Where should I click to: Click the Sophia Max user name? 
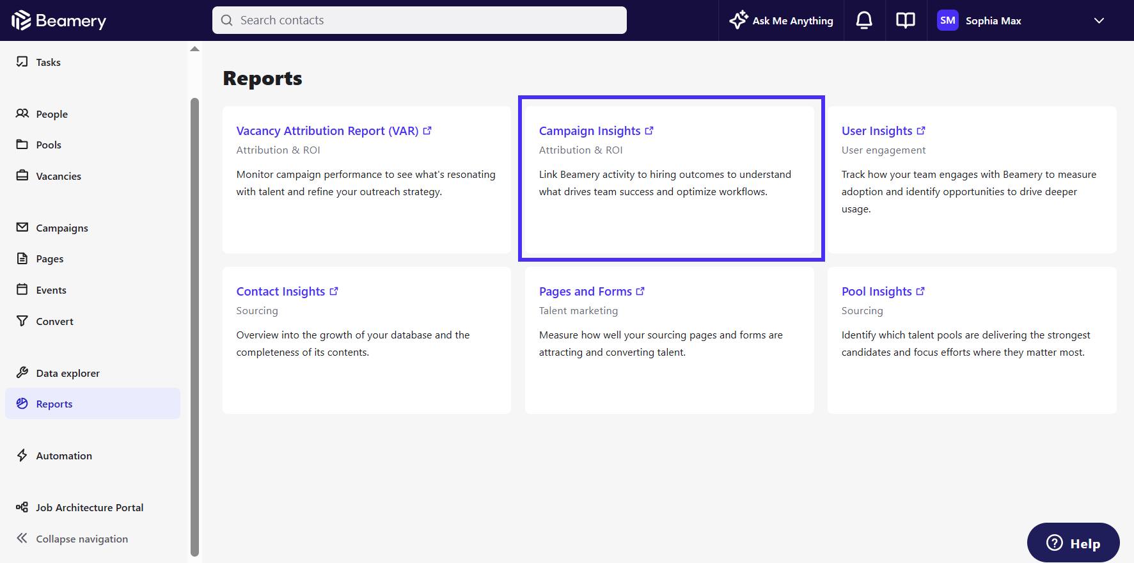pyautogui.click(x=993, y=20)
